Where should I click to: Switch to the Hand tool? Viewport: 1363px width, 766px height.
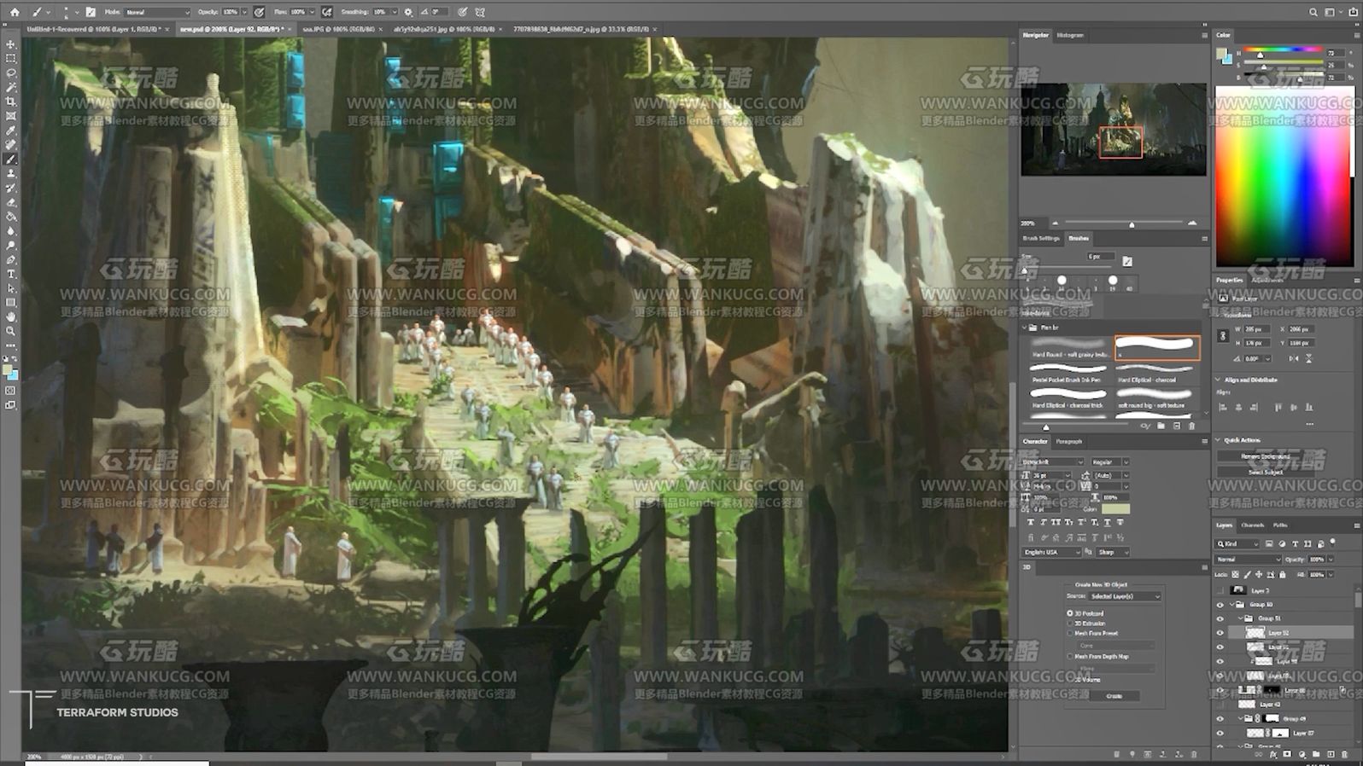11,317
